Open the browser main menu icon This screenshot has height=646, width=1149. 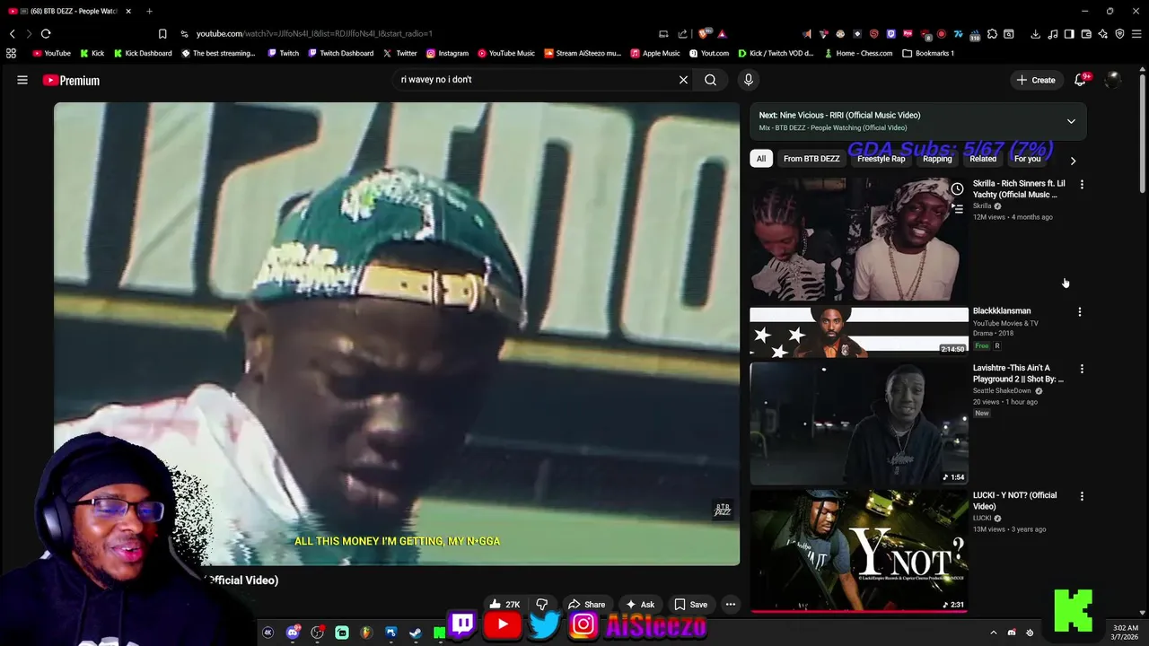coord(1136,34)
